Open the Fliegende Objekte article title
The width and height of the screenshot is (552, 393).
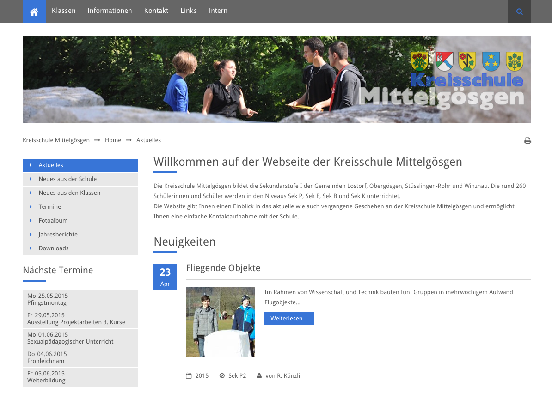[x=223, y=268]
